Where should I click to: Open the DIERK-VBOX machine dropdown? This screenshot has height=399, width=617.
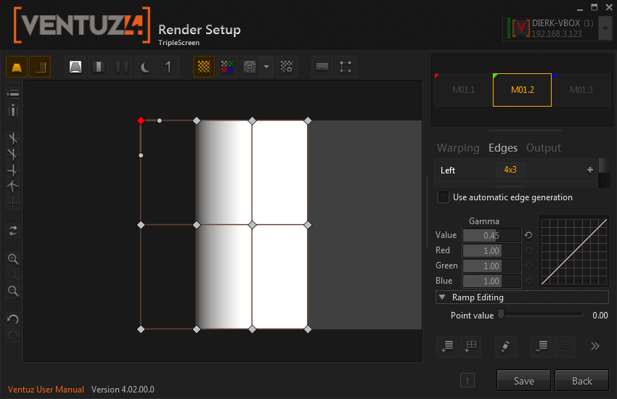tap(605, 29)
